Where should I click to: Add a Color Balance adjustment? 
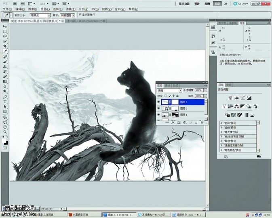pyautogui.click(x=236, y=106)
